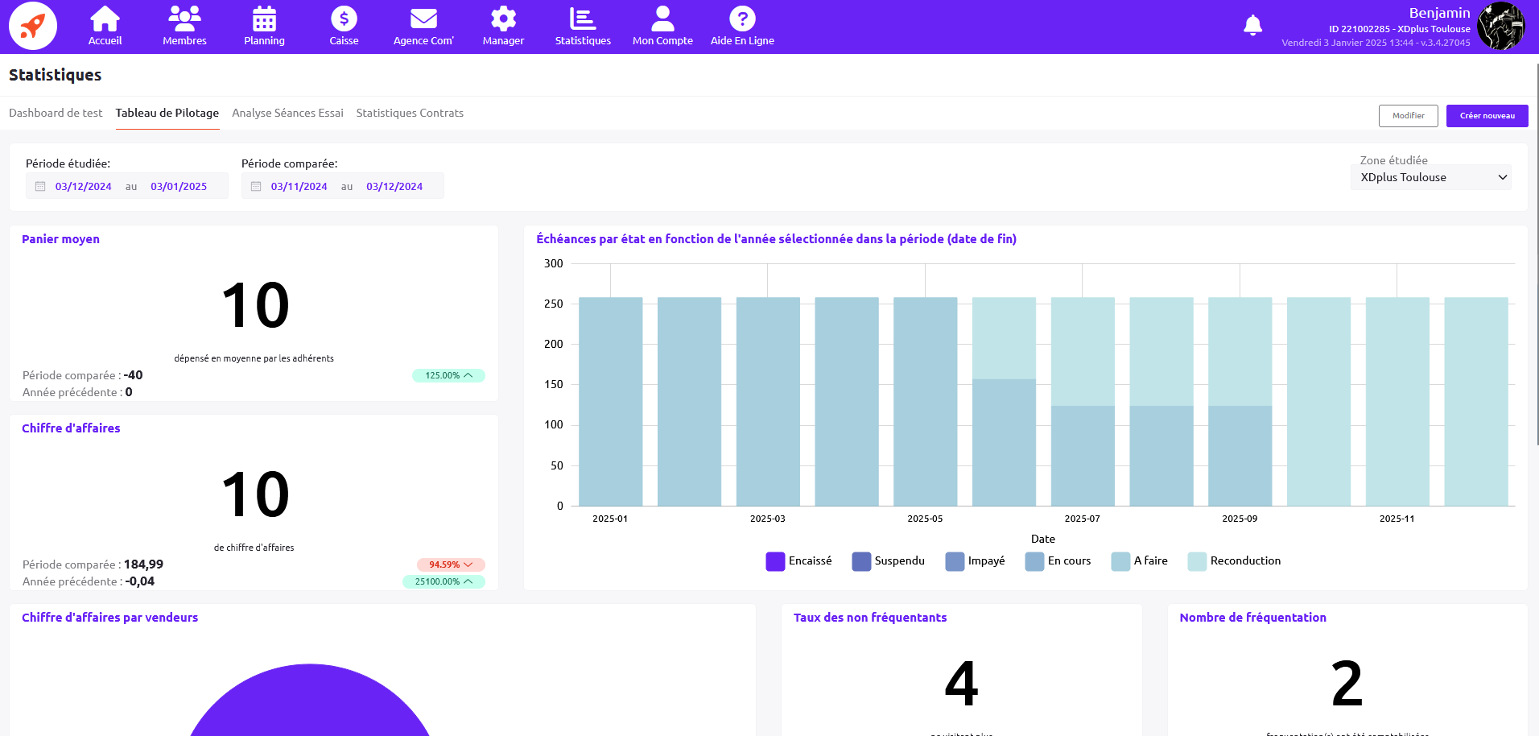Screen dimensions: 1539x736
Task: Open the Période comparée end date picker
Action: pos(394,186)
